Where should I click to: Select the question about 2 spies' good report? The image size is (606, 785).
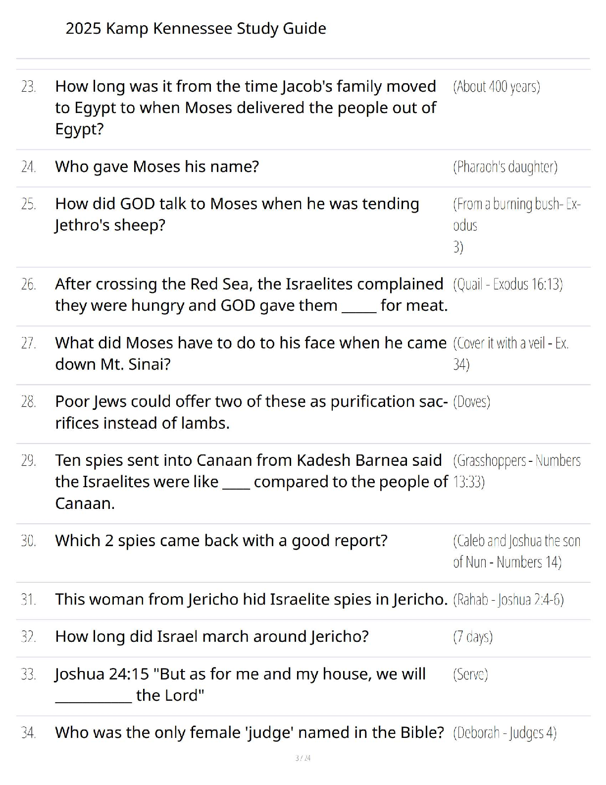[221, 541]
